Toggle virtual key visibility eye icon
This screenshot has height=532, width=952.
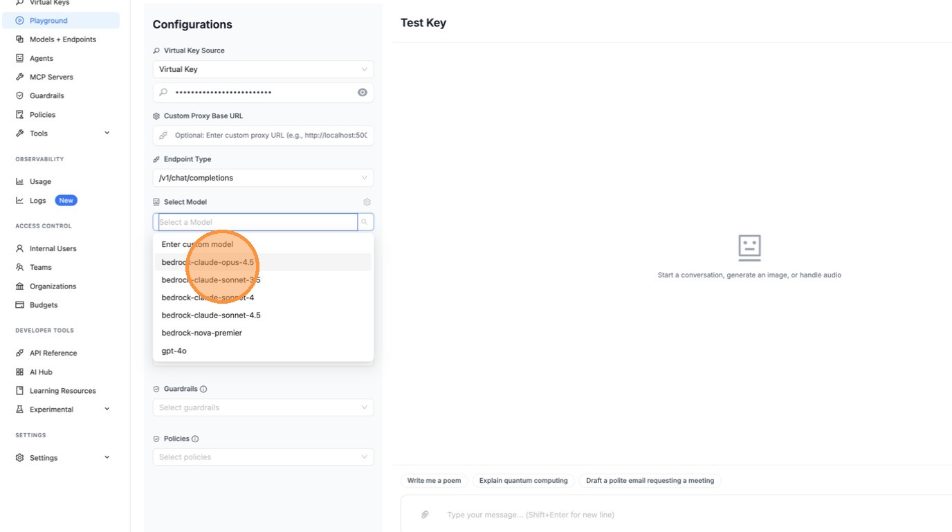tap(362, 92)
